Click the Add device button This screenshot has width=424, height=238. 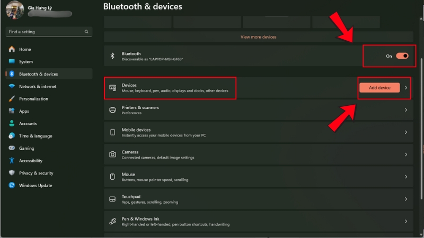click(x=379, y=87)
